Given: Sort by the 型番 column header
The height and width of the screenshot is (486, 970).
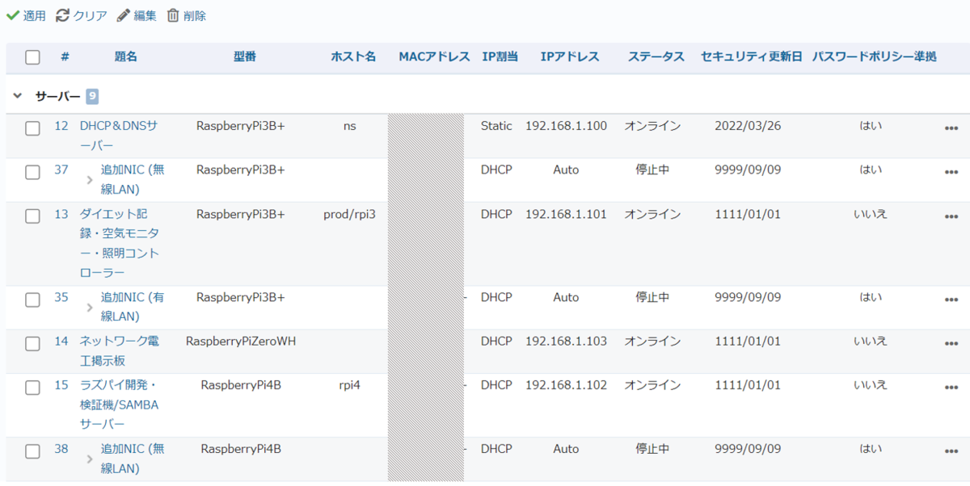Looking at the screenshot, I should click(x=245, y=57).
